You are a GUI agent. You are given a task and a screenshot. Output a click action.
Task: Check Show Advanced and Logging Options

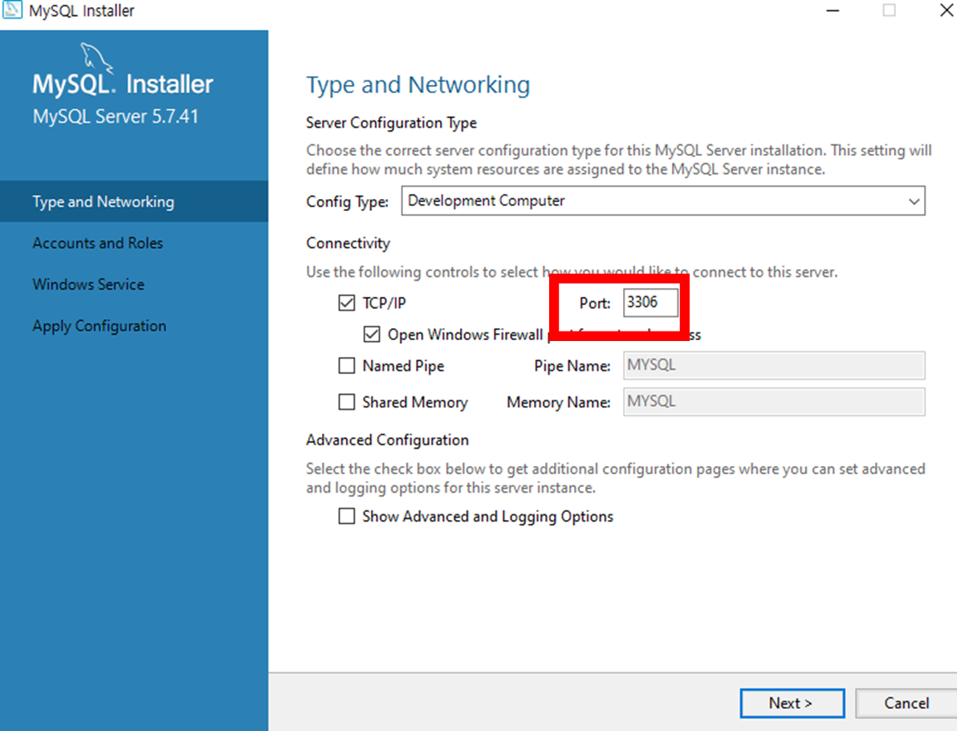pyautogui.click(x=347, y=516)
